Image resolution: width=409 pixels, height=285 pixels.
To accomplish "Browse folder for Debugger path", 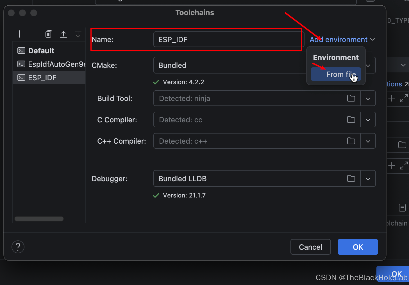I will pos(351,179).
